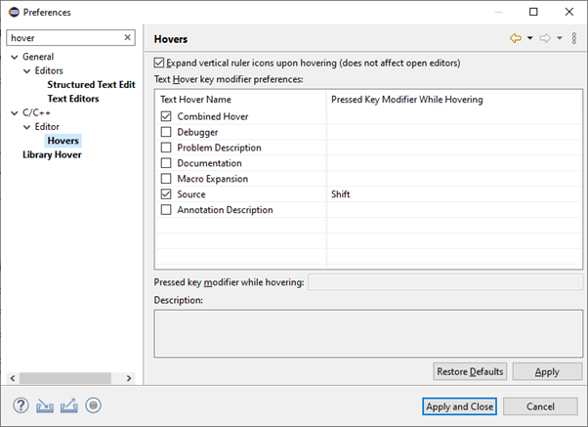Enable the Macro Expansion hover
588x427 pixels.
(x=166, y=179)
